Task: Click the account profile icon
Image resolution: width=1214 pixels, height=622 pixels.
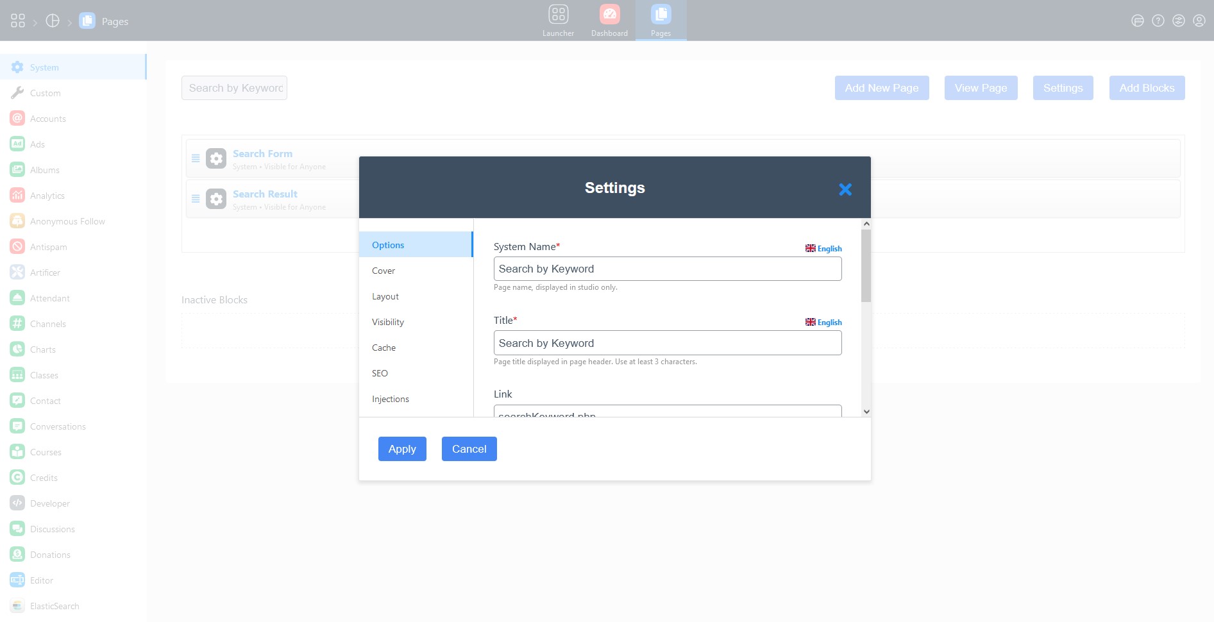Action: [1199, 21]
